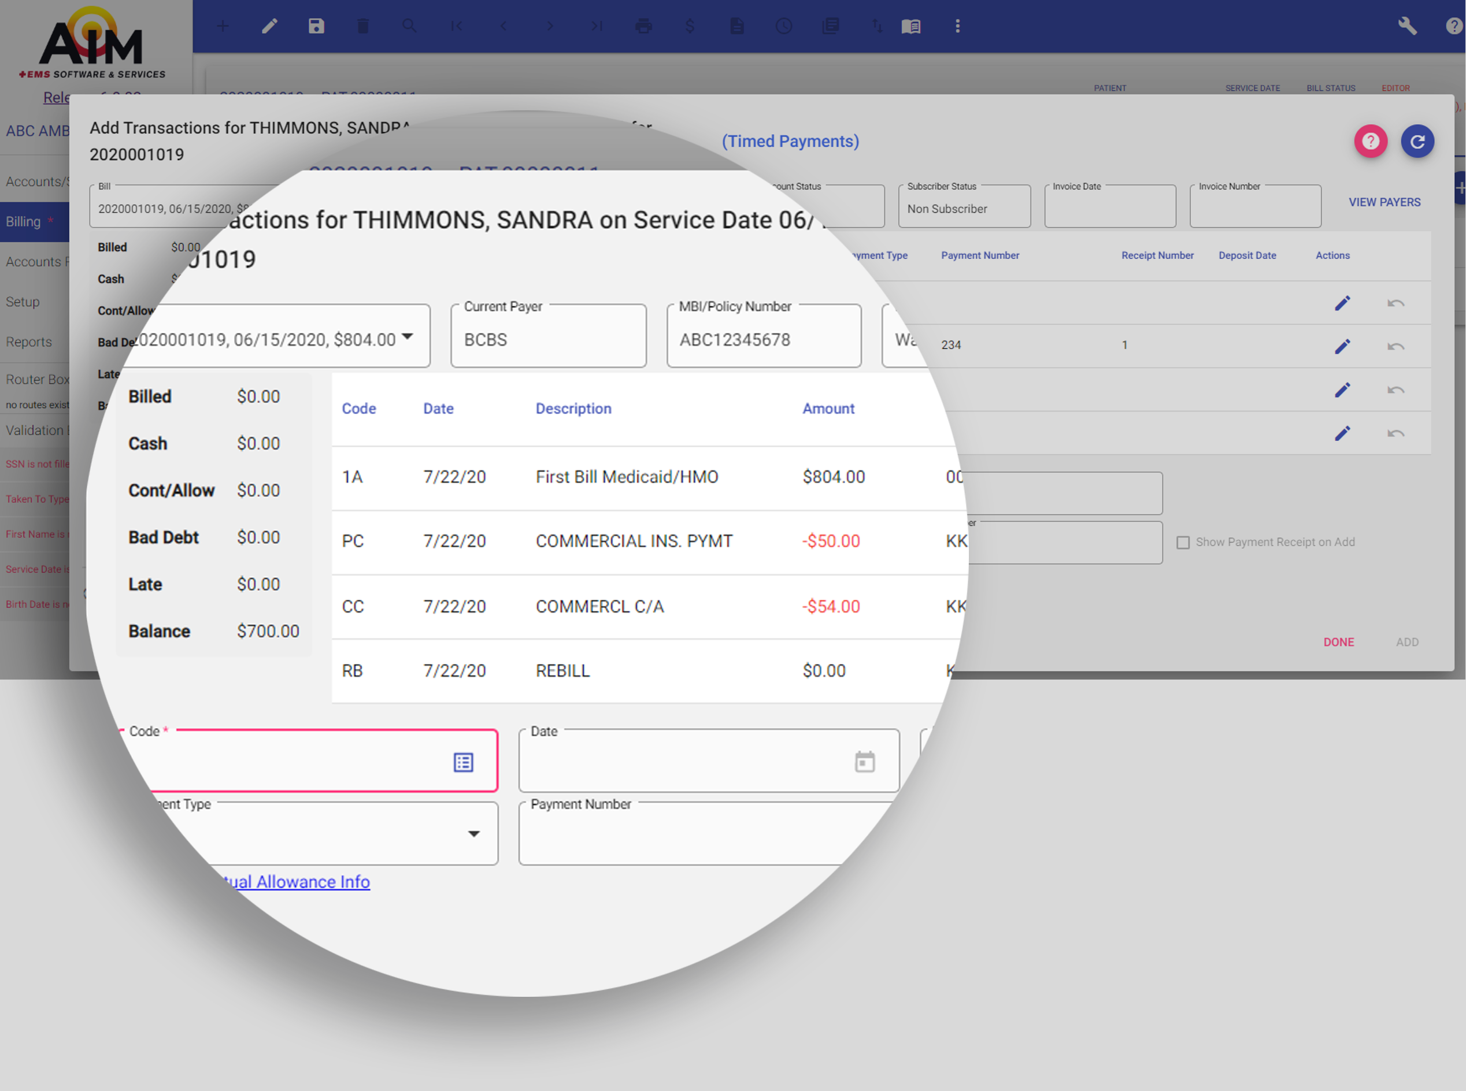Image resolution: width=1466 pixels, height=1091 pixels.
Task: Click the VIEW PAYERS button
Action: 1384,202
